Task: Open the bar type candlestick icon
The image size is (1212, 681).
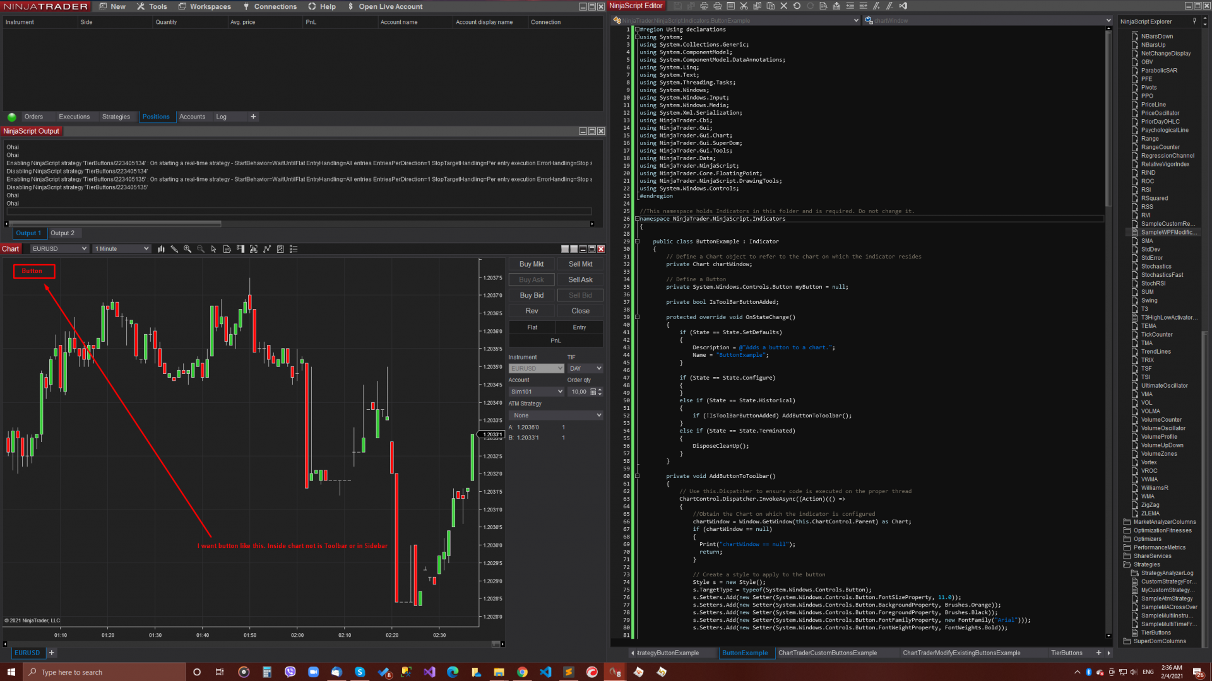Action: pos(161,249)
